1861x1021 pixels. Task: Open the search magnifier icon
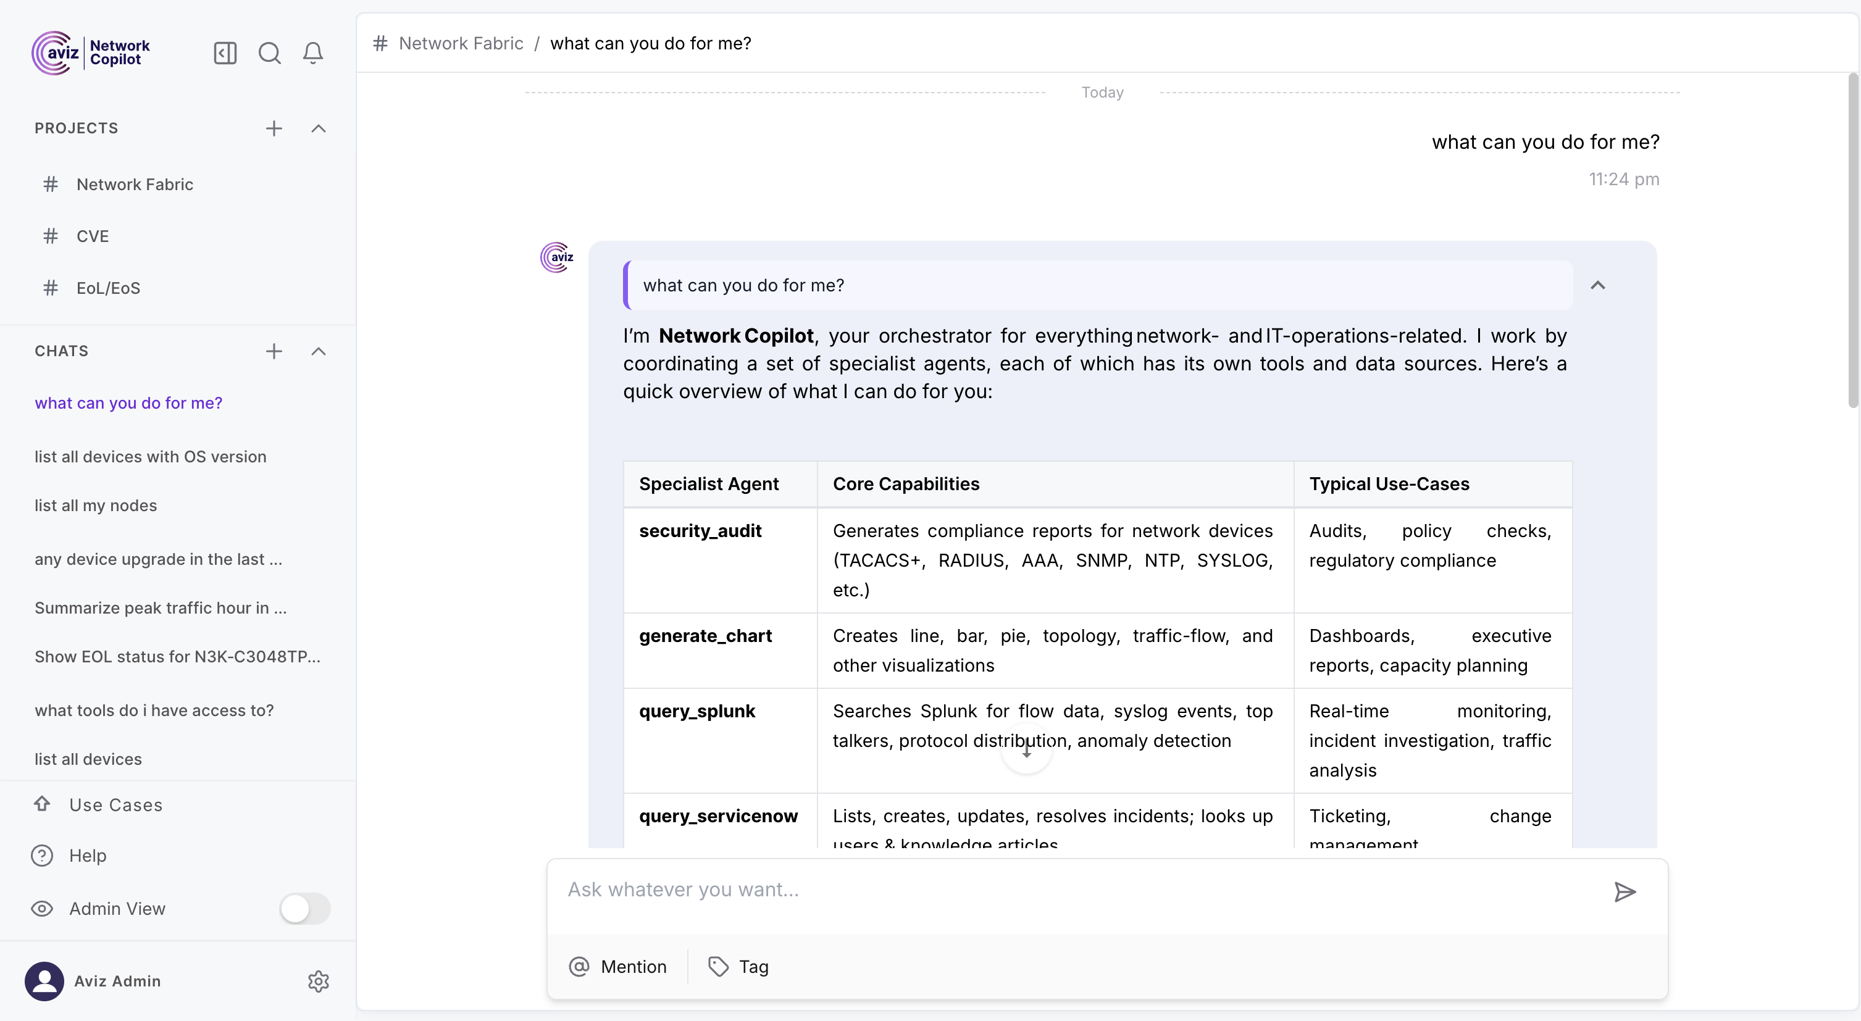(x=269, y=52)
